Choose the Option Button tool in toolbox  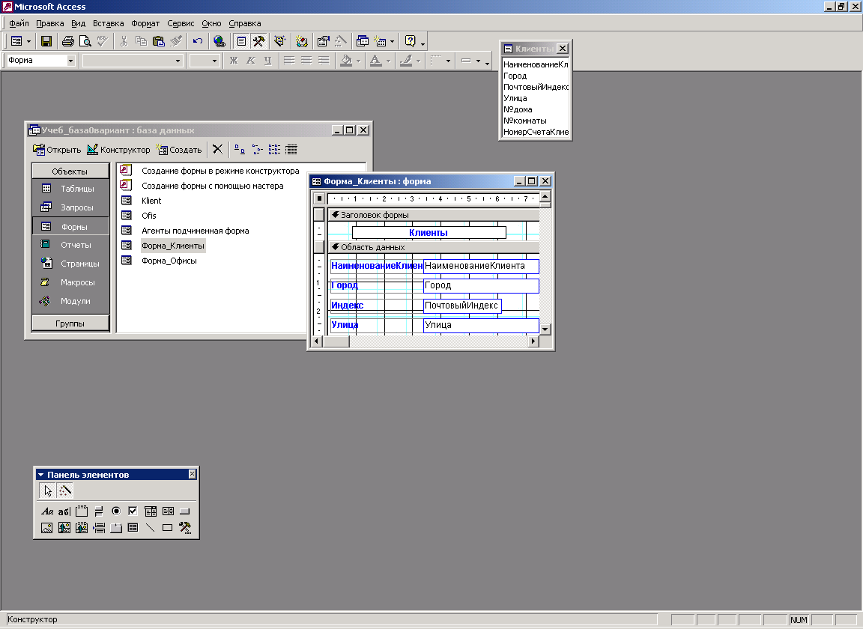coord(116,511)
